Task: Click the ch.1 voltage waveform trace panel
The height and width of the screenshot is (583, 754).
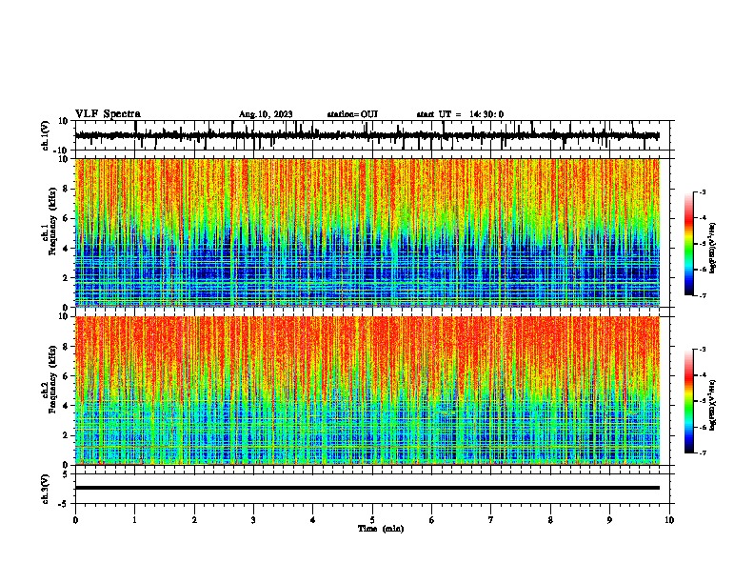Action: coord(371,135)
